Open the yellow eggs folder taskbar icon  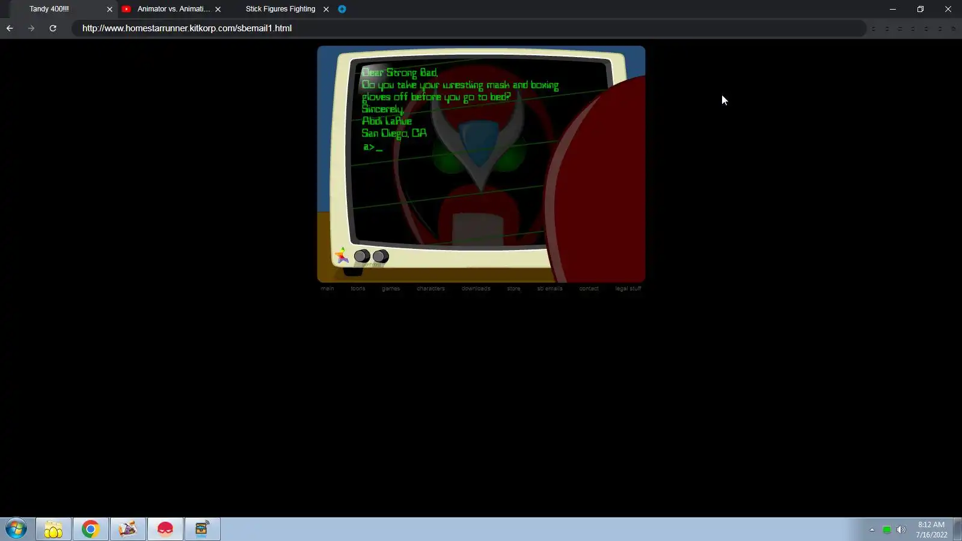(x=54, y=529)
